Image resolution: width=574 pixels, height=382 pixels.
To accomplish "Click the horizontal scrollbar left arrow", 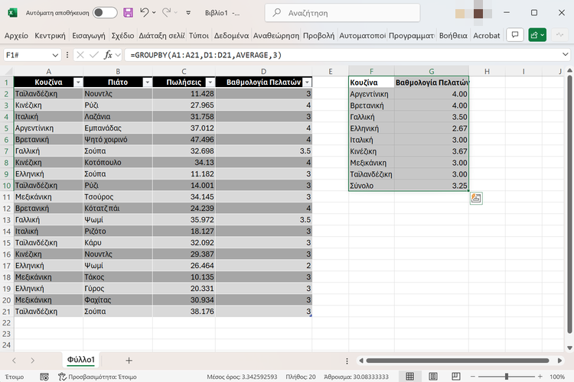I will pos(361,361).
